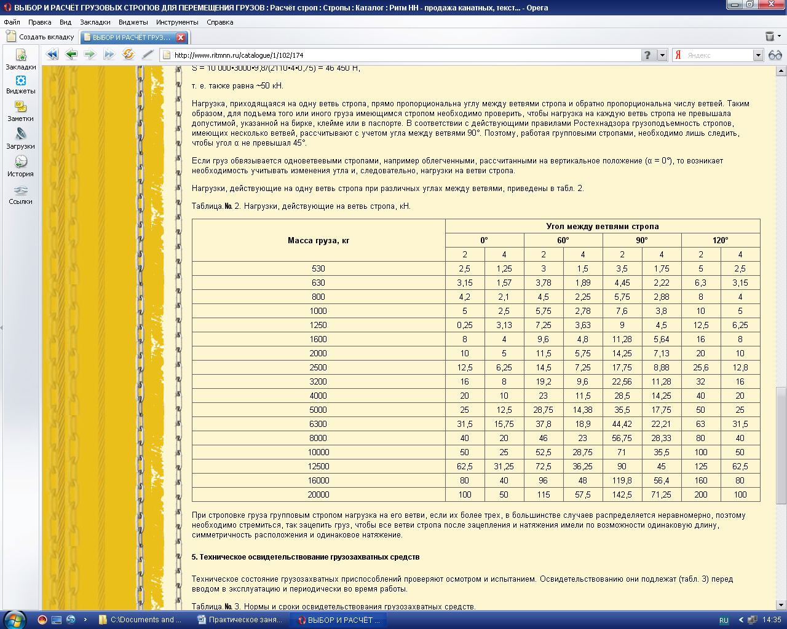Click the Reload page icon
Image resolution: width=787 pixels, height=629 pixels.
[x=128, y=55]
